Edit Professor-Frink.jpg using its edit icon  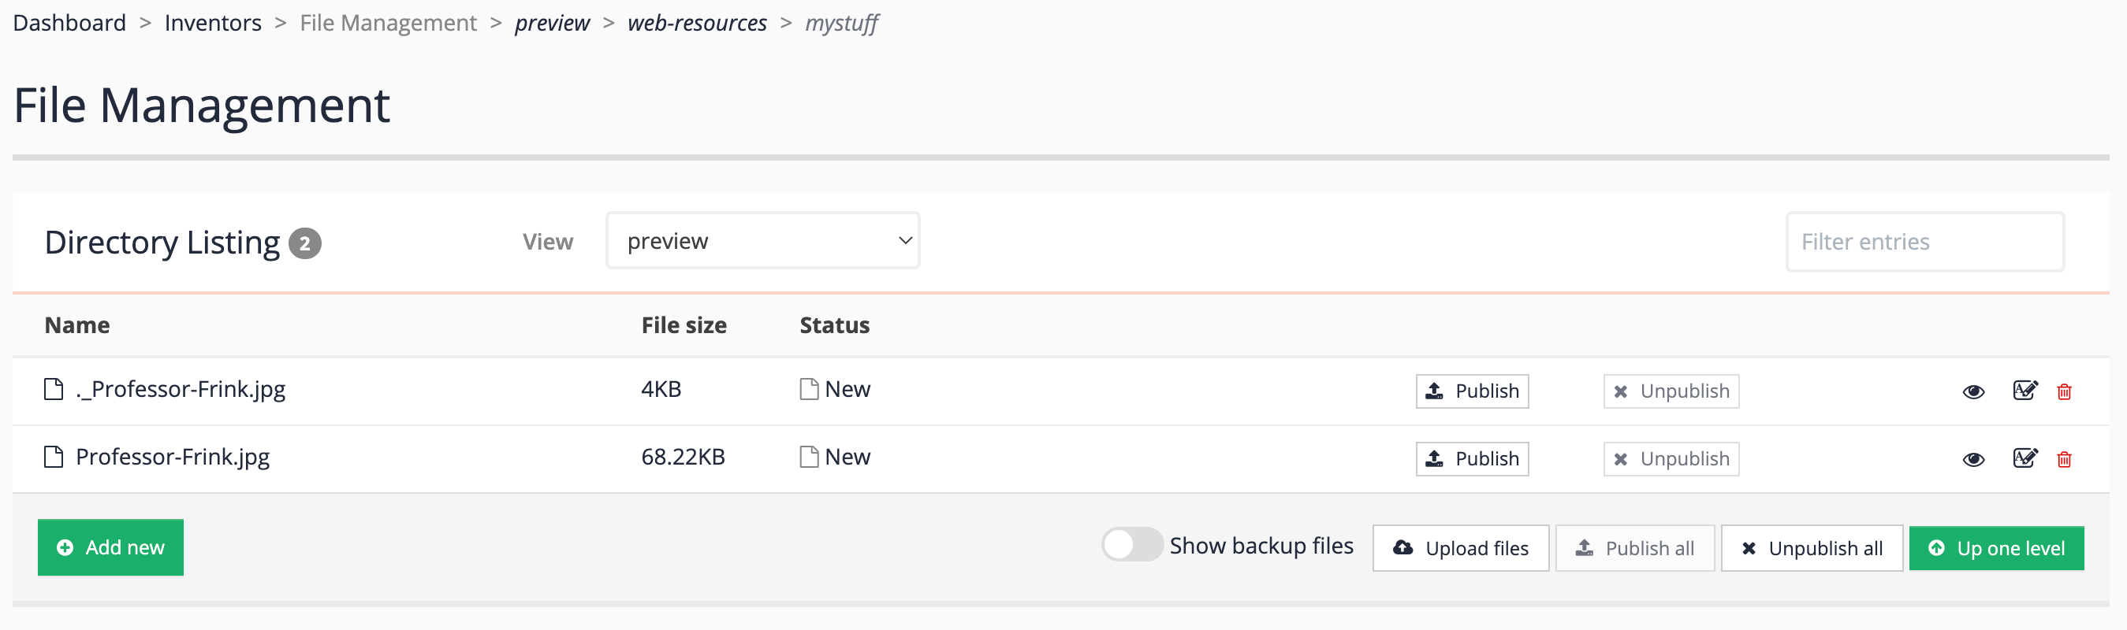click(2025, 458)
